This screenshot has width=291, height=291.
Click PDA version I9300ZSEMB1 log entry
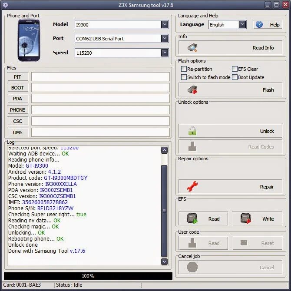40,190
